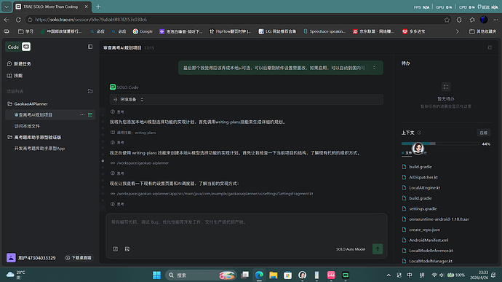This screenshot has height=282, width=502.
Task: Show more bookmarks with chevron arrow
Action: tap(457, 31)
